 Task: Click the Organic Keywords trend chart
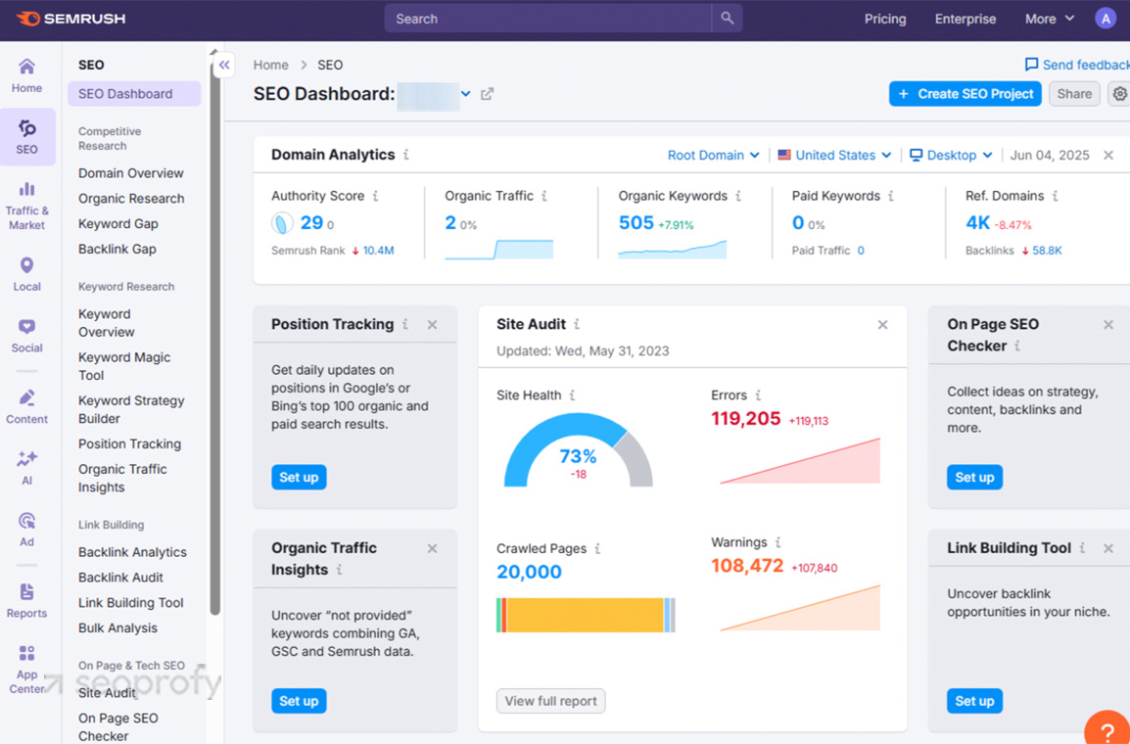point(673,250)
